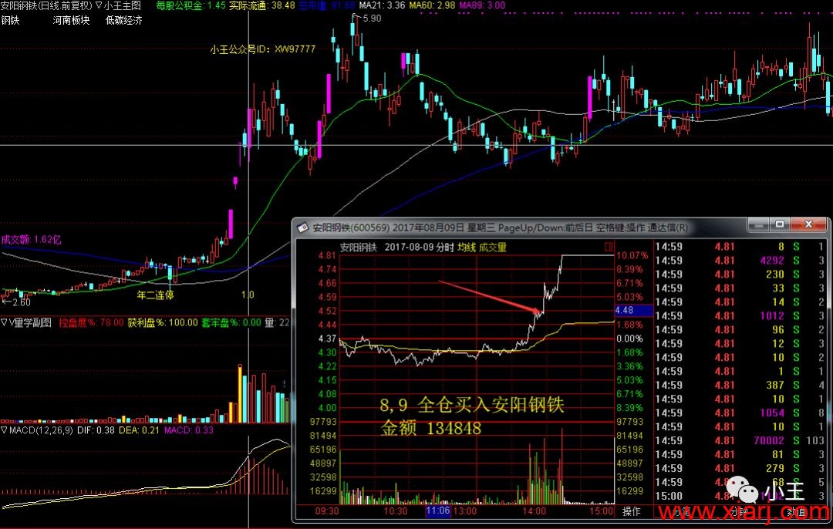This screenshot has width=833, height=529.
Task: Select the tick row with volume 1012
Action: tap(740, 315)
